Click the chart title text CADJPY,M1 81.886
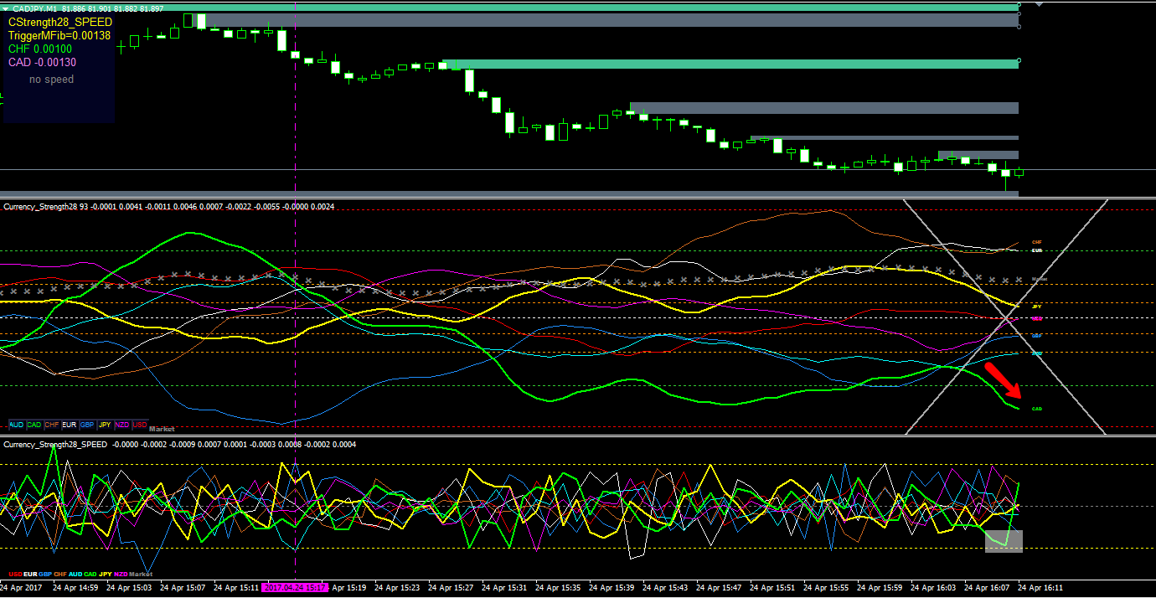 click(x=48, y=8)
